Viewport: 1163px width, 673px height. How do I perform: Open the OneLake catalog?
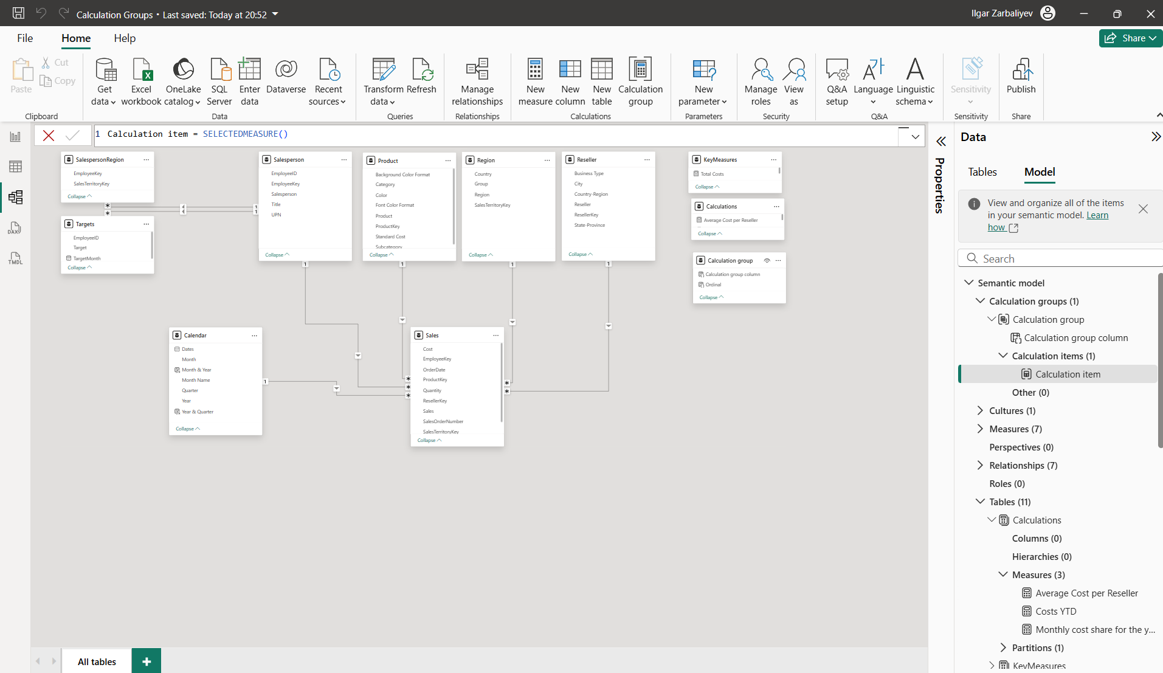(183, 81)
